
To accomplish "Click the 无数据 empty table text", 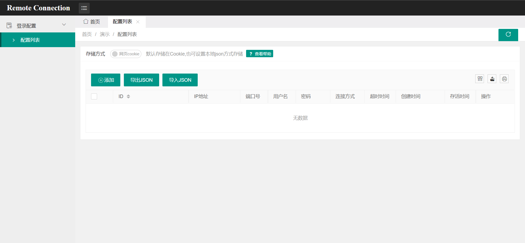I will (x=300, y=118).
